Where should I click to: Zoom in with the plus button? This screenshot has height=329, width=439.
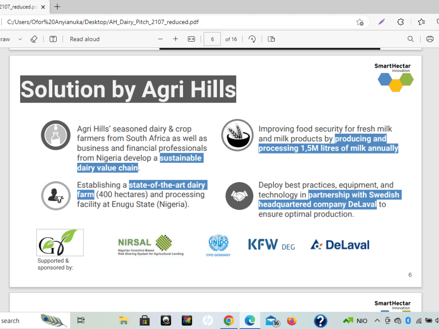point(176,39)
